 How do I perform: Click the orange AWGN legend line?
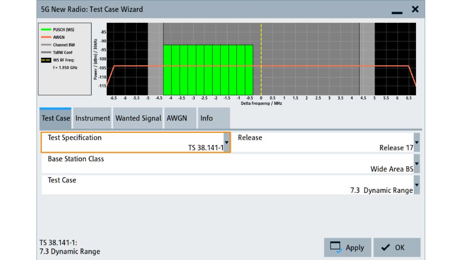(x=46, y=37)
